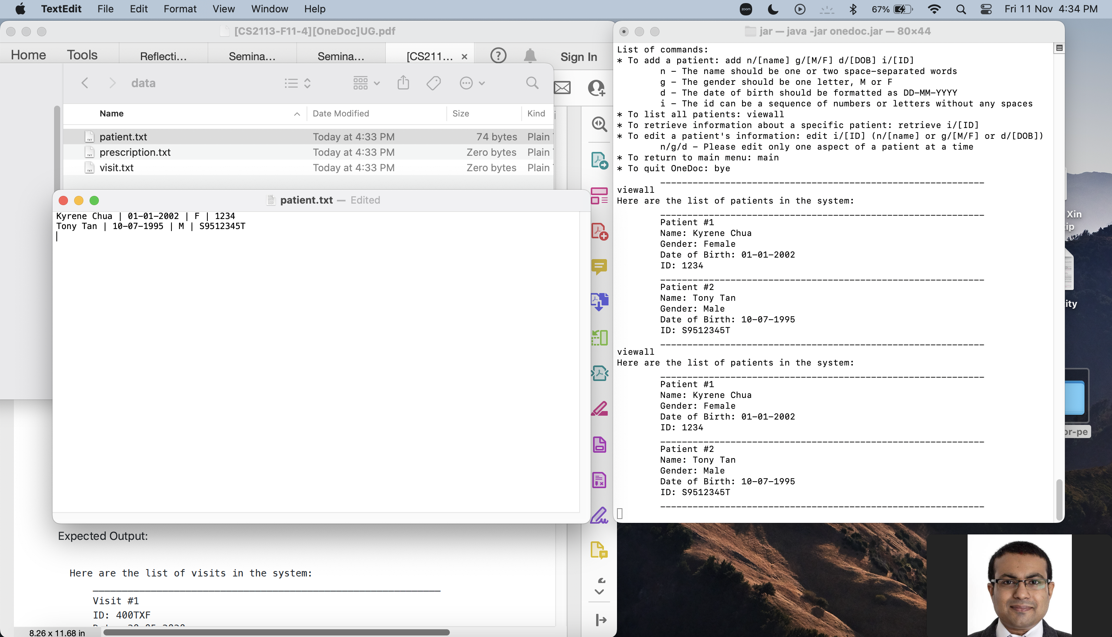Open the Redact pink pen tool
The image size is (1112, 637).
(x=599, y=409)
